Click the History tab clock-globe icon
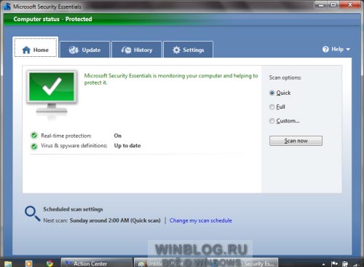364x267 pixels. click(x=126, y=50)
